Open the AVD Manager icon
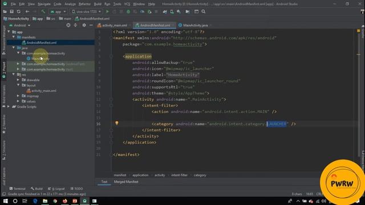 tap(172, 11)
